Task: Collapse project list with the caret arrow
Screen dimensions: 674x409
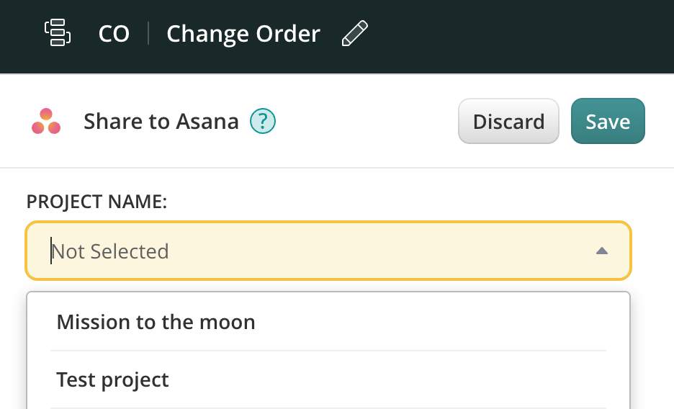Action: point(602,251)
